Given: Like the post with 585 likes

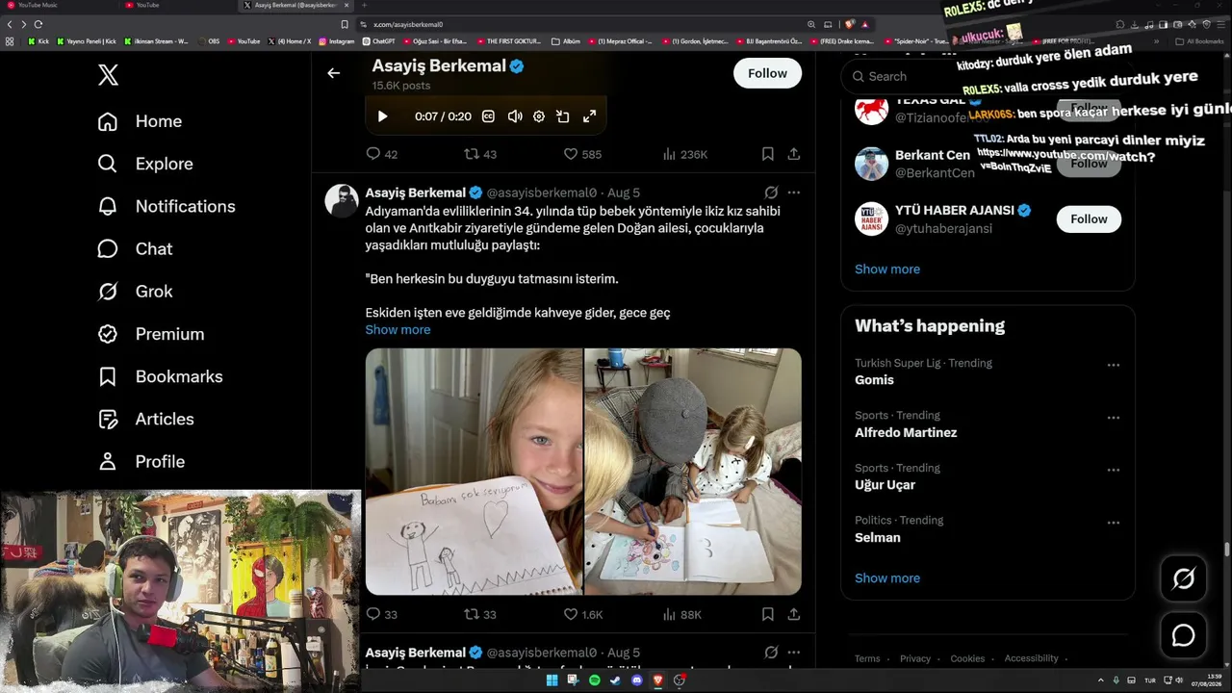Looking at the screenshot, I should coord(582,154).
